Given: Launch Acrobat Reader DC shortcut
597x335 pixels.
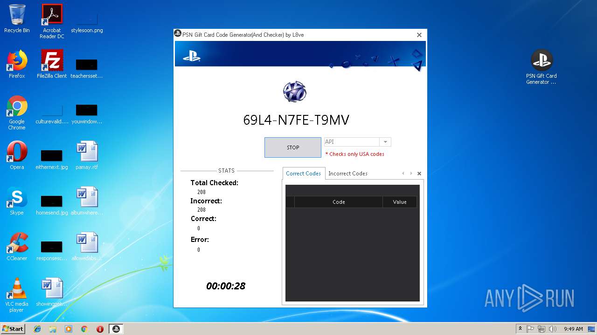Looking at the screenshot, I should click(52, 21).
